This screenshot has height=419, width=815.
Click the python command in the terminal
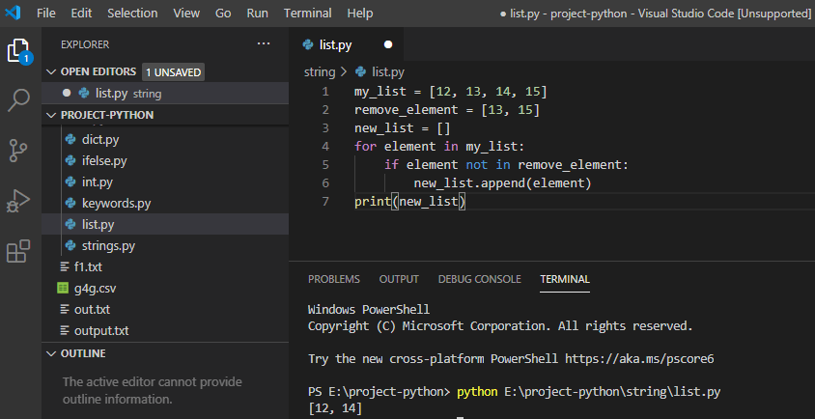477,392
